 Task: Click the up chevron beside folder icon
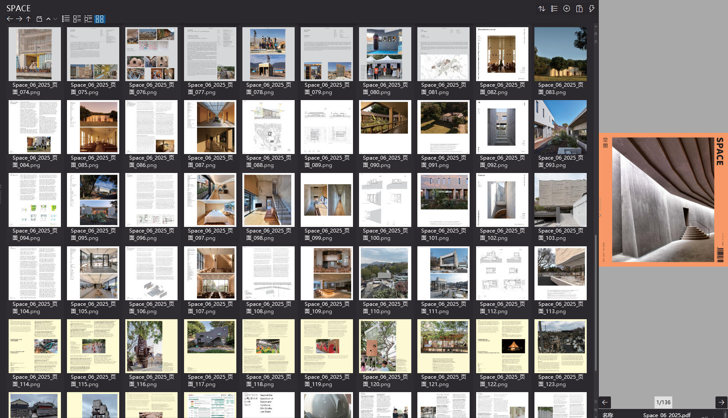pyautogui.click(x=48, y=19)
